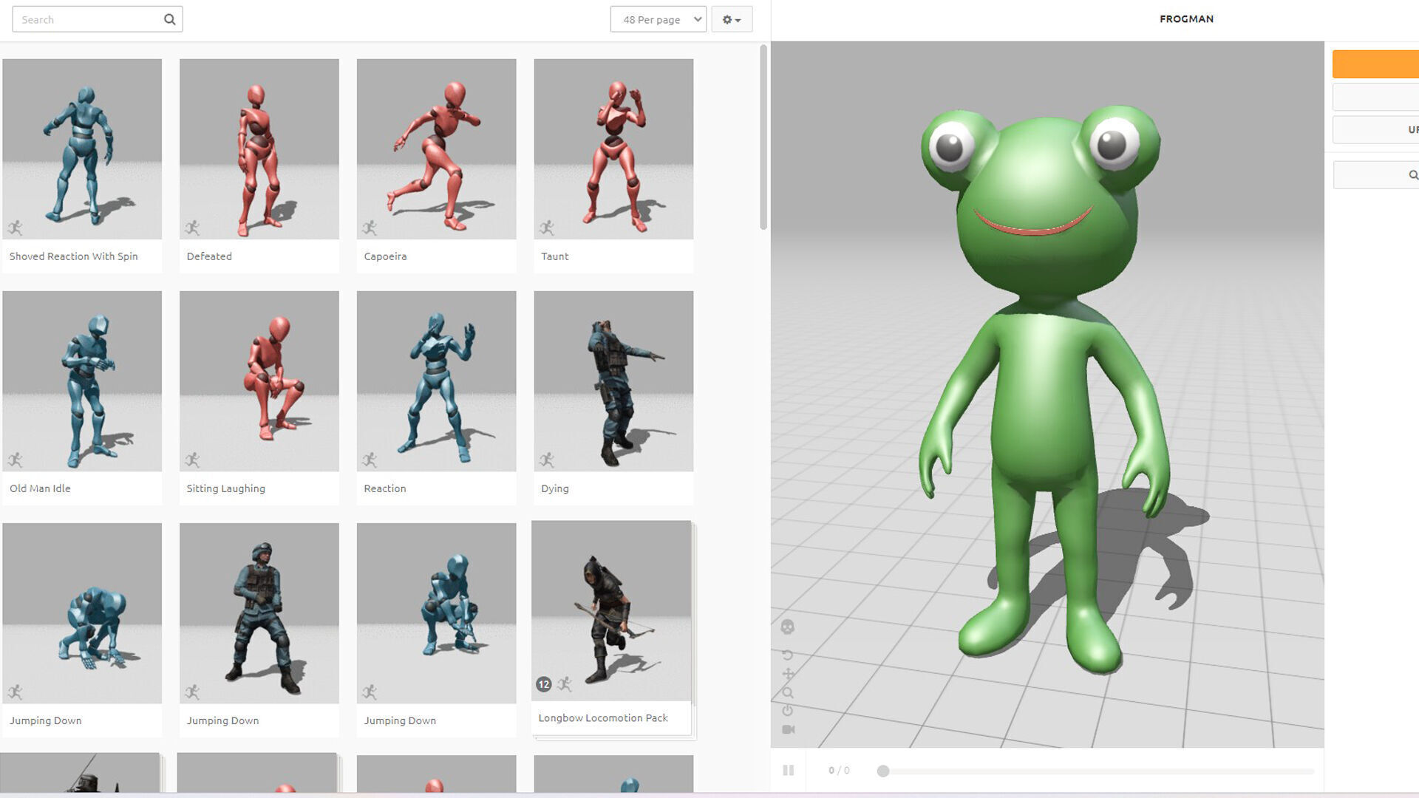Select the Taunt animation thumbnail
The image size is (1419, 798).
[614, 149]
